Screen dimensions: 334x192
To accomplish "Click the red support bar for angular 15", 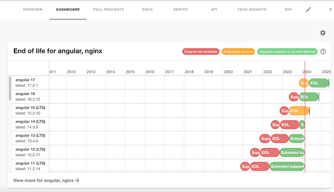I will click(284, 111).
